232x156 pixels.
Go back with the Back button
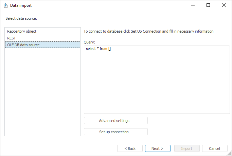(x=130, y=149)
